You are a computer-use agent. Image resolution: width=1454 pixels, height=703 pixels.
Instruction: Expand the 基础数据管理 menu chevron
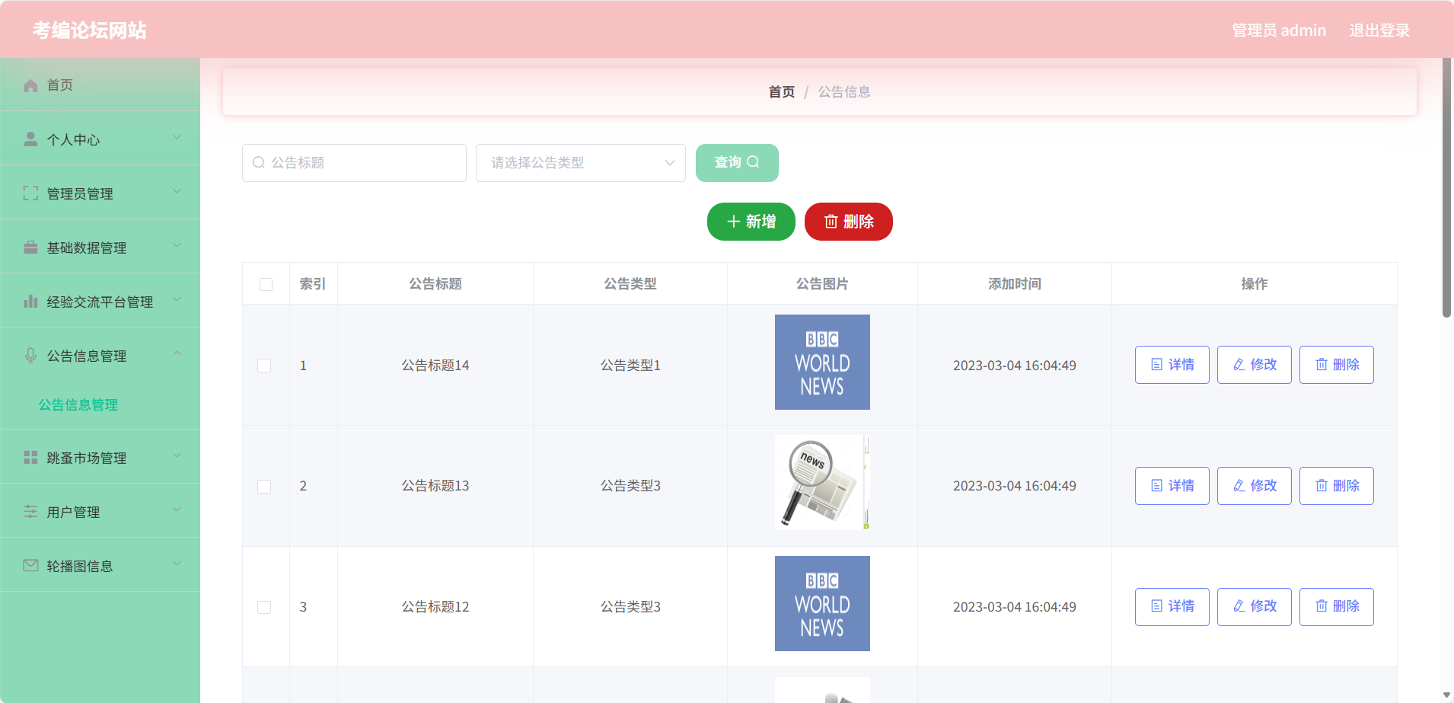pyautogui.click(x=177, y=245)
